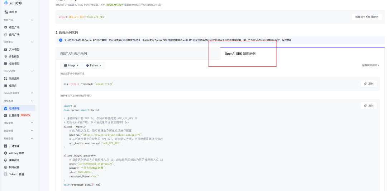Click the print(response.data[0].url) line
Image resolution: width=387 pixels, height=191 pixels.
click(82, 185)
